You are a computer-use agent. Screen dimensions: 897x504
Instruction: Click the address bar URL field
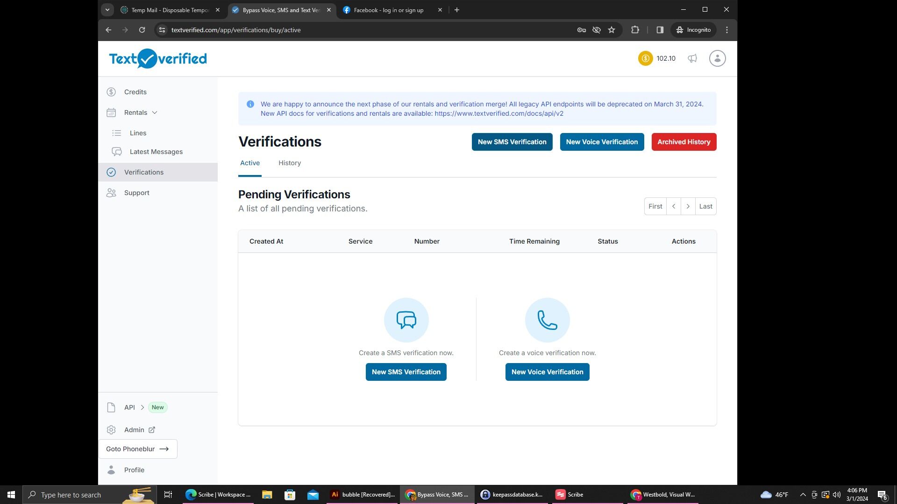235,29
